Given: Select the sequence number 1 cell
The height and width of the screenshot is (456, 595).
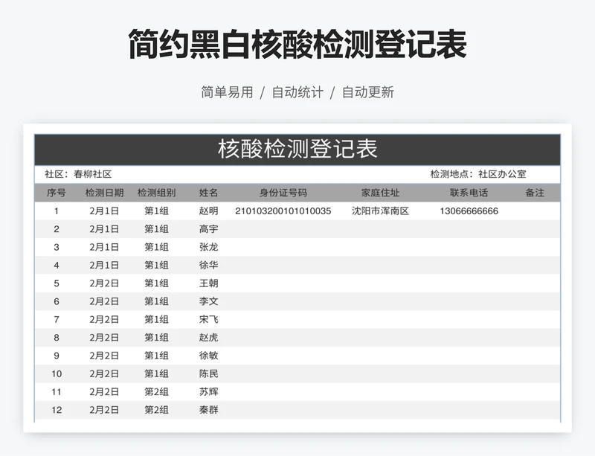Looking at the screenshot, I should [57, 211].
